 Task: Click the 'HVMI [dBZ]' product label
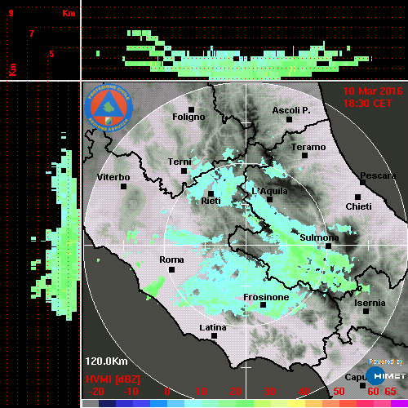pos(113,379)
